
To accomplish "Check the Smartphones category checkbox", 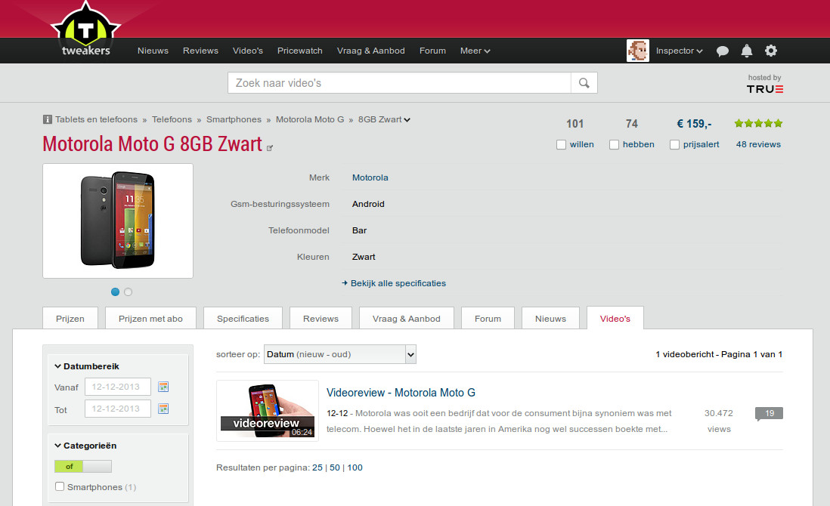I will tap(60, 486).
